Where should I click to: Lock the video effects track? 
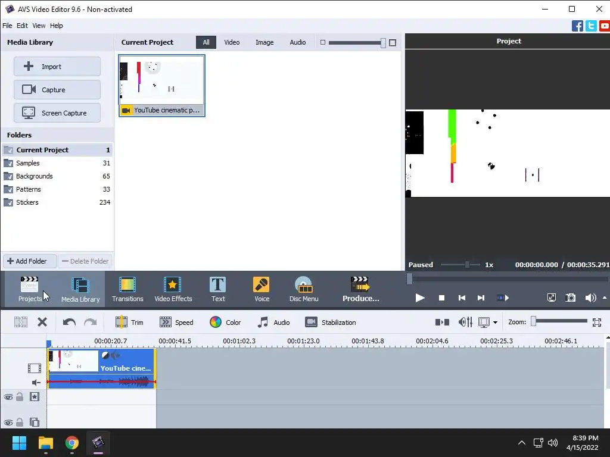[20, 397]
